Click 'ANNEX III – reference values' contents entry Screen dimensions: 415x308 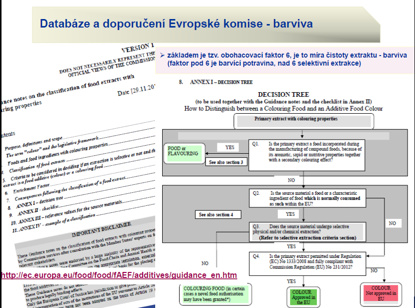pyautogui.click(x=70, y=212)
